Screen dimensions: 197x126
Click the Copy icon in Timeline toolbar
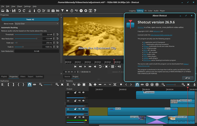click(x=79, y=84)
